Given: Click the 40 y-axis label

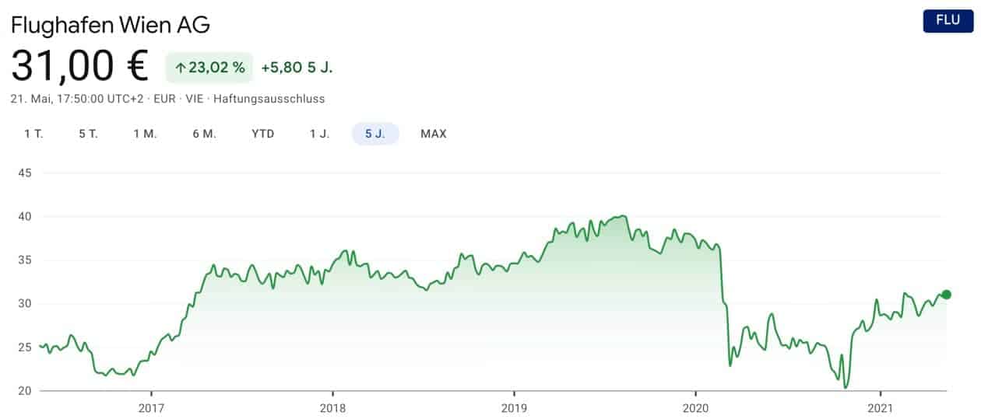Looking at the screenshot, I should click(x=24, y=216).
